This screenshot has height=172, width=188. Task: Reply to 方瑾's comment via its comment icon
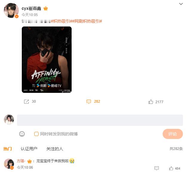pyautogui.click(x=157, y=168)
